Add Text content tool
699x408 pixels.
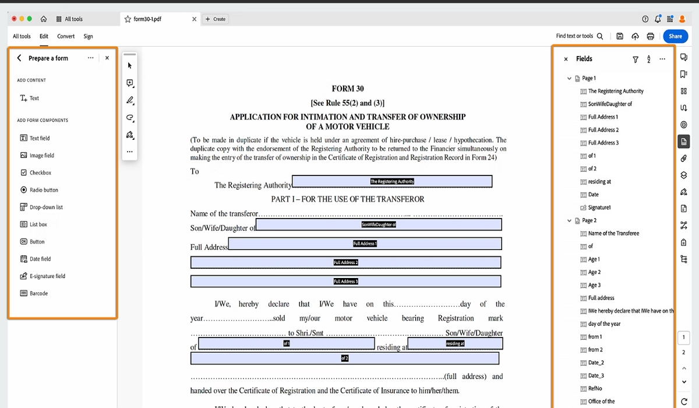[29, 99]
